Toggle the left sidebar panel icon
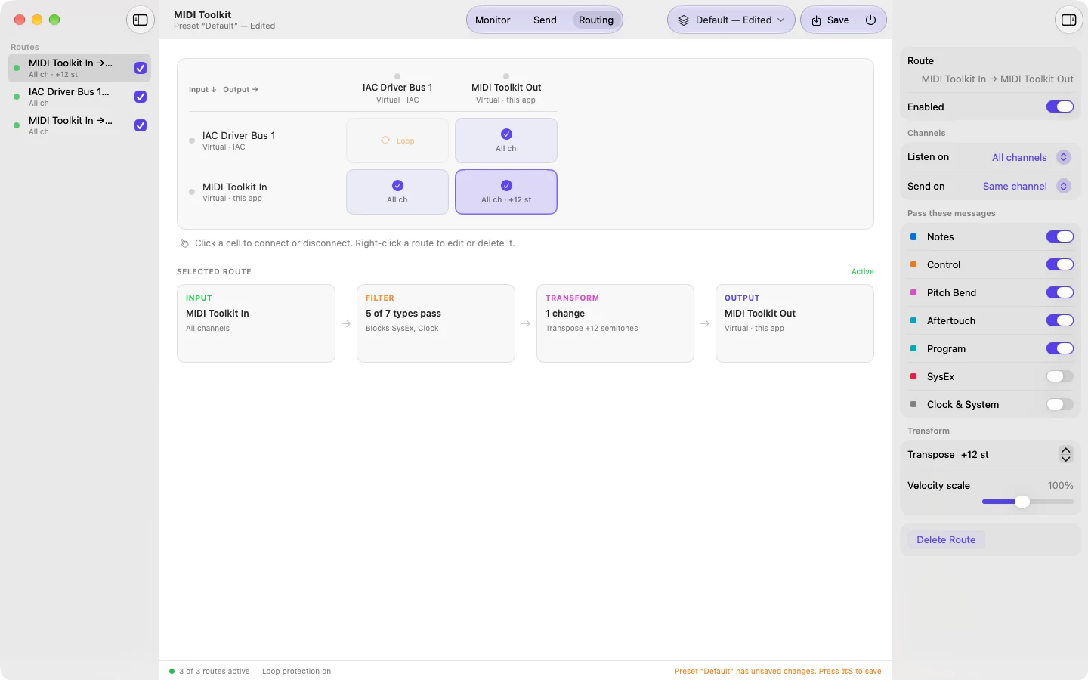This screenshot has width=1088, height=680. 141,20
